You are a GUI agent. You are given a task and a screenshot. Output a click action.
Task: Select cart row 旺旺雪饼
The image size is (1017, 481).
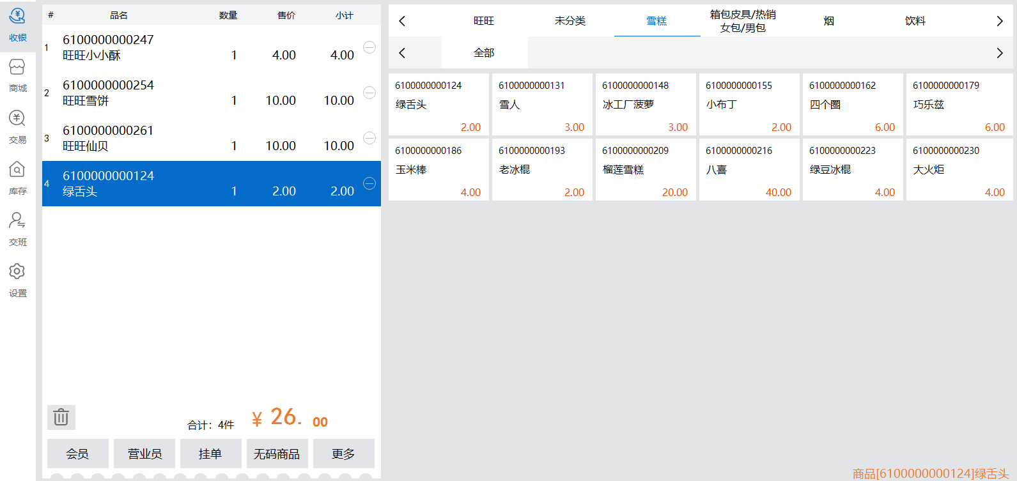tap(212, 93)
